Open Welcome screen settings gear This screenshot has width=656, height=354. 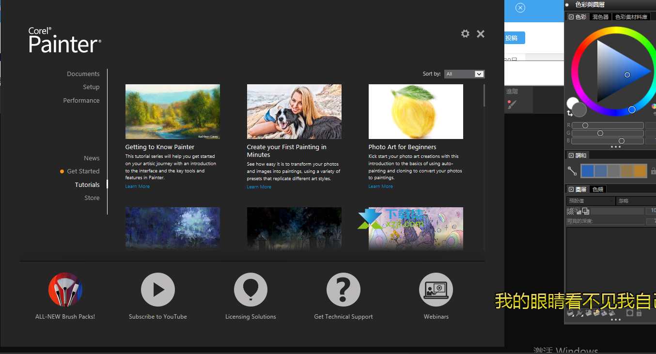click(465, 33)
